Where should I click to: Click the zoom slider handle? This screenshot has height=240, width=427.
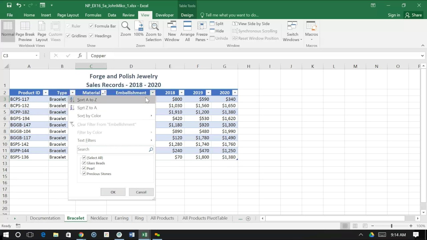pyautogui.click(x=391, y=226)
